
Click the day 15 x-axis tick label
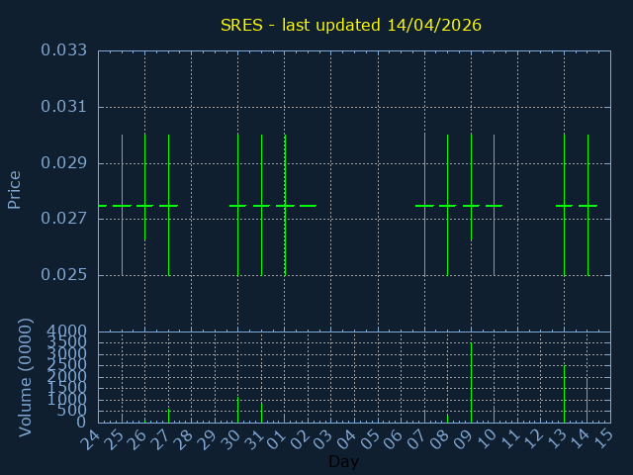[602, 438]
